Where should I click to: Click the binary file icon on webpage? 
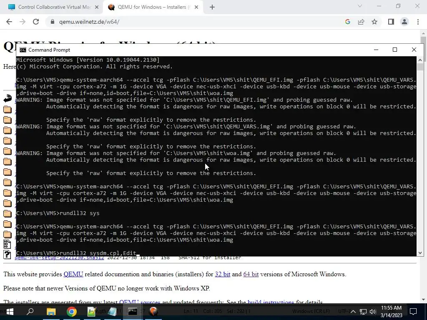[x=7, y=244]
